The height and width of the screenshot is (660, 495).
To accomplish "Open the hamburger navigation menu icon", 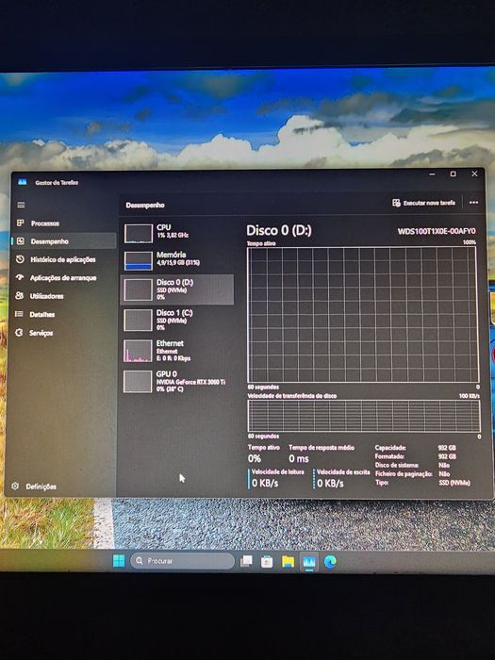I will [21, 205].
